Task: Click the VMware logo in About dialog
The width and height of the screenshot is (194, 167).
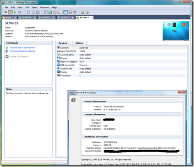Action: click(73, 100)
